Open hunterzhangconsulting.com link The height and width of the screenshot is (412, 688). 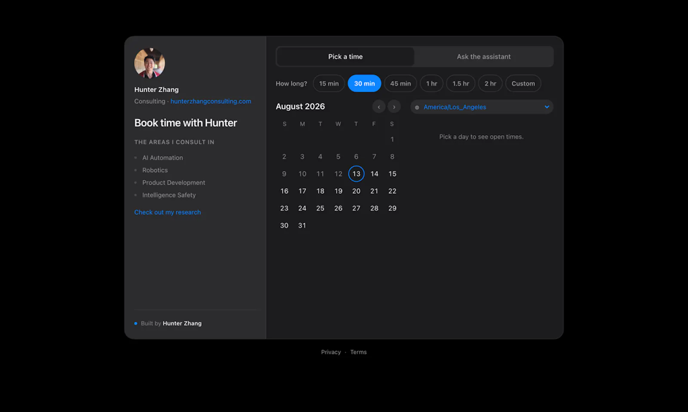pos(211,101)
